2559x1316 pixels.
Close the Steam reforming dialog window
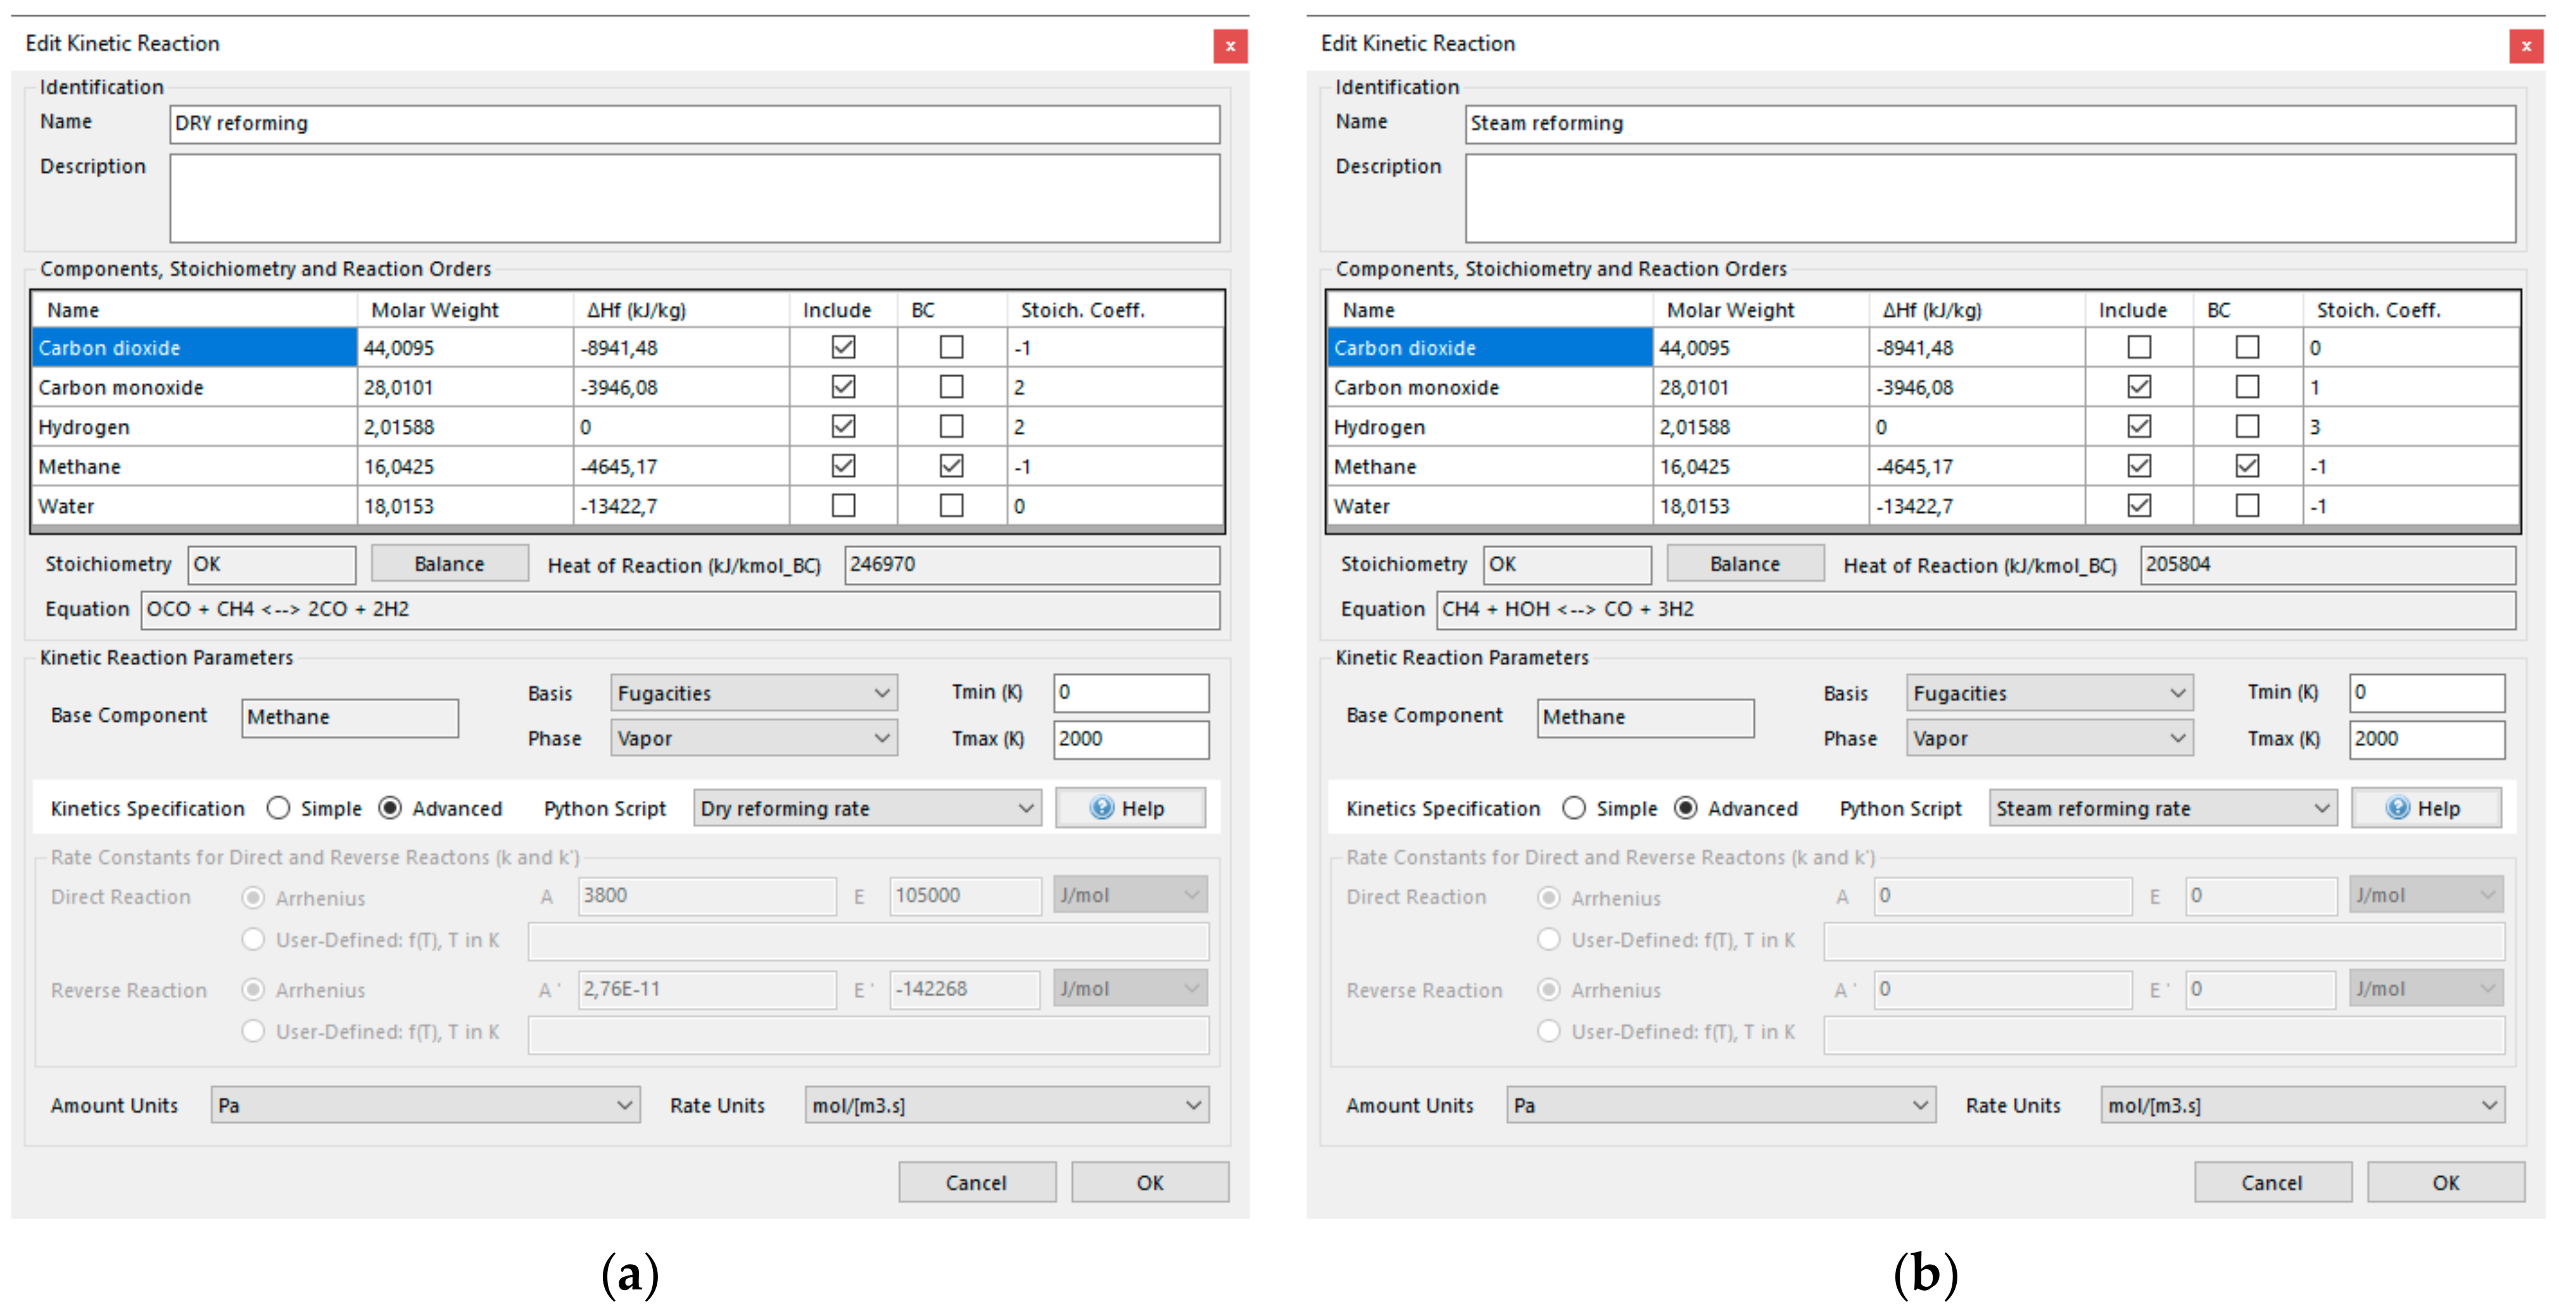2524,46
